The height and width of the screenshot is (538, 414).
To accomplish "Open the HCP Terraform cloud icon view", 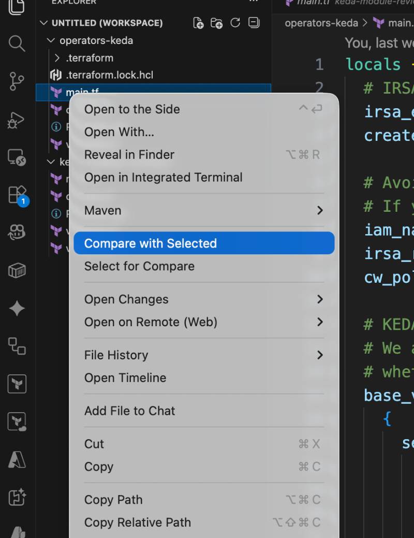I will click(17, 422).
